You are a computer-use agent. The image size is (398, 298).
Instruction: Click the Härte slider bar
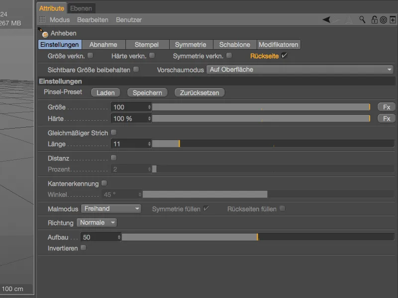[x=261, y=118]
